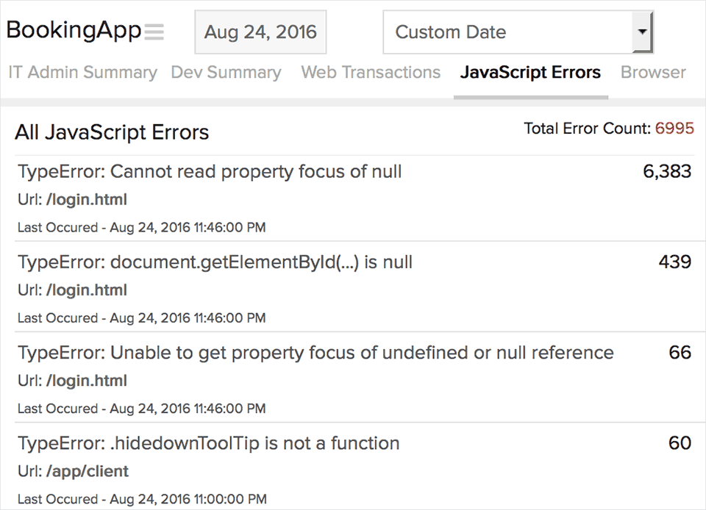Screen dimensions: 706x510
Task: Click the dropdown arrow on Custom Date
Action: tap(643, 32)
